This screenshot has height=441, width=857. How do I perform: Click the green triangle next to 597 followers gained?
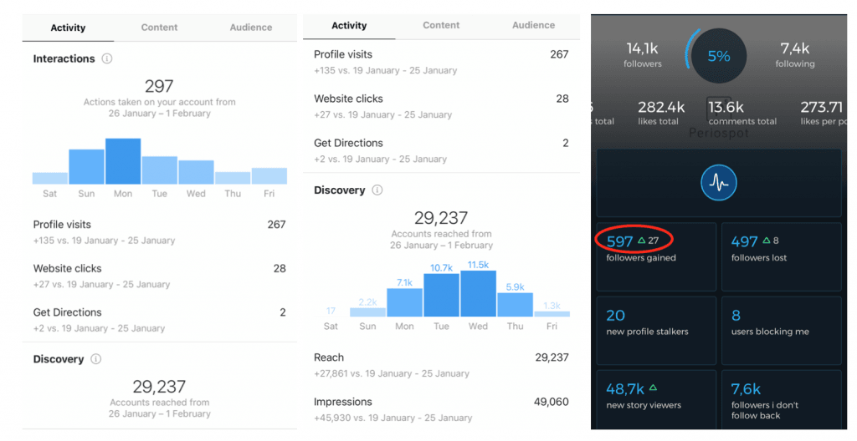click(642, 241)
